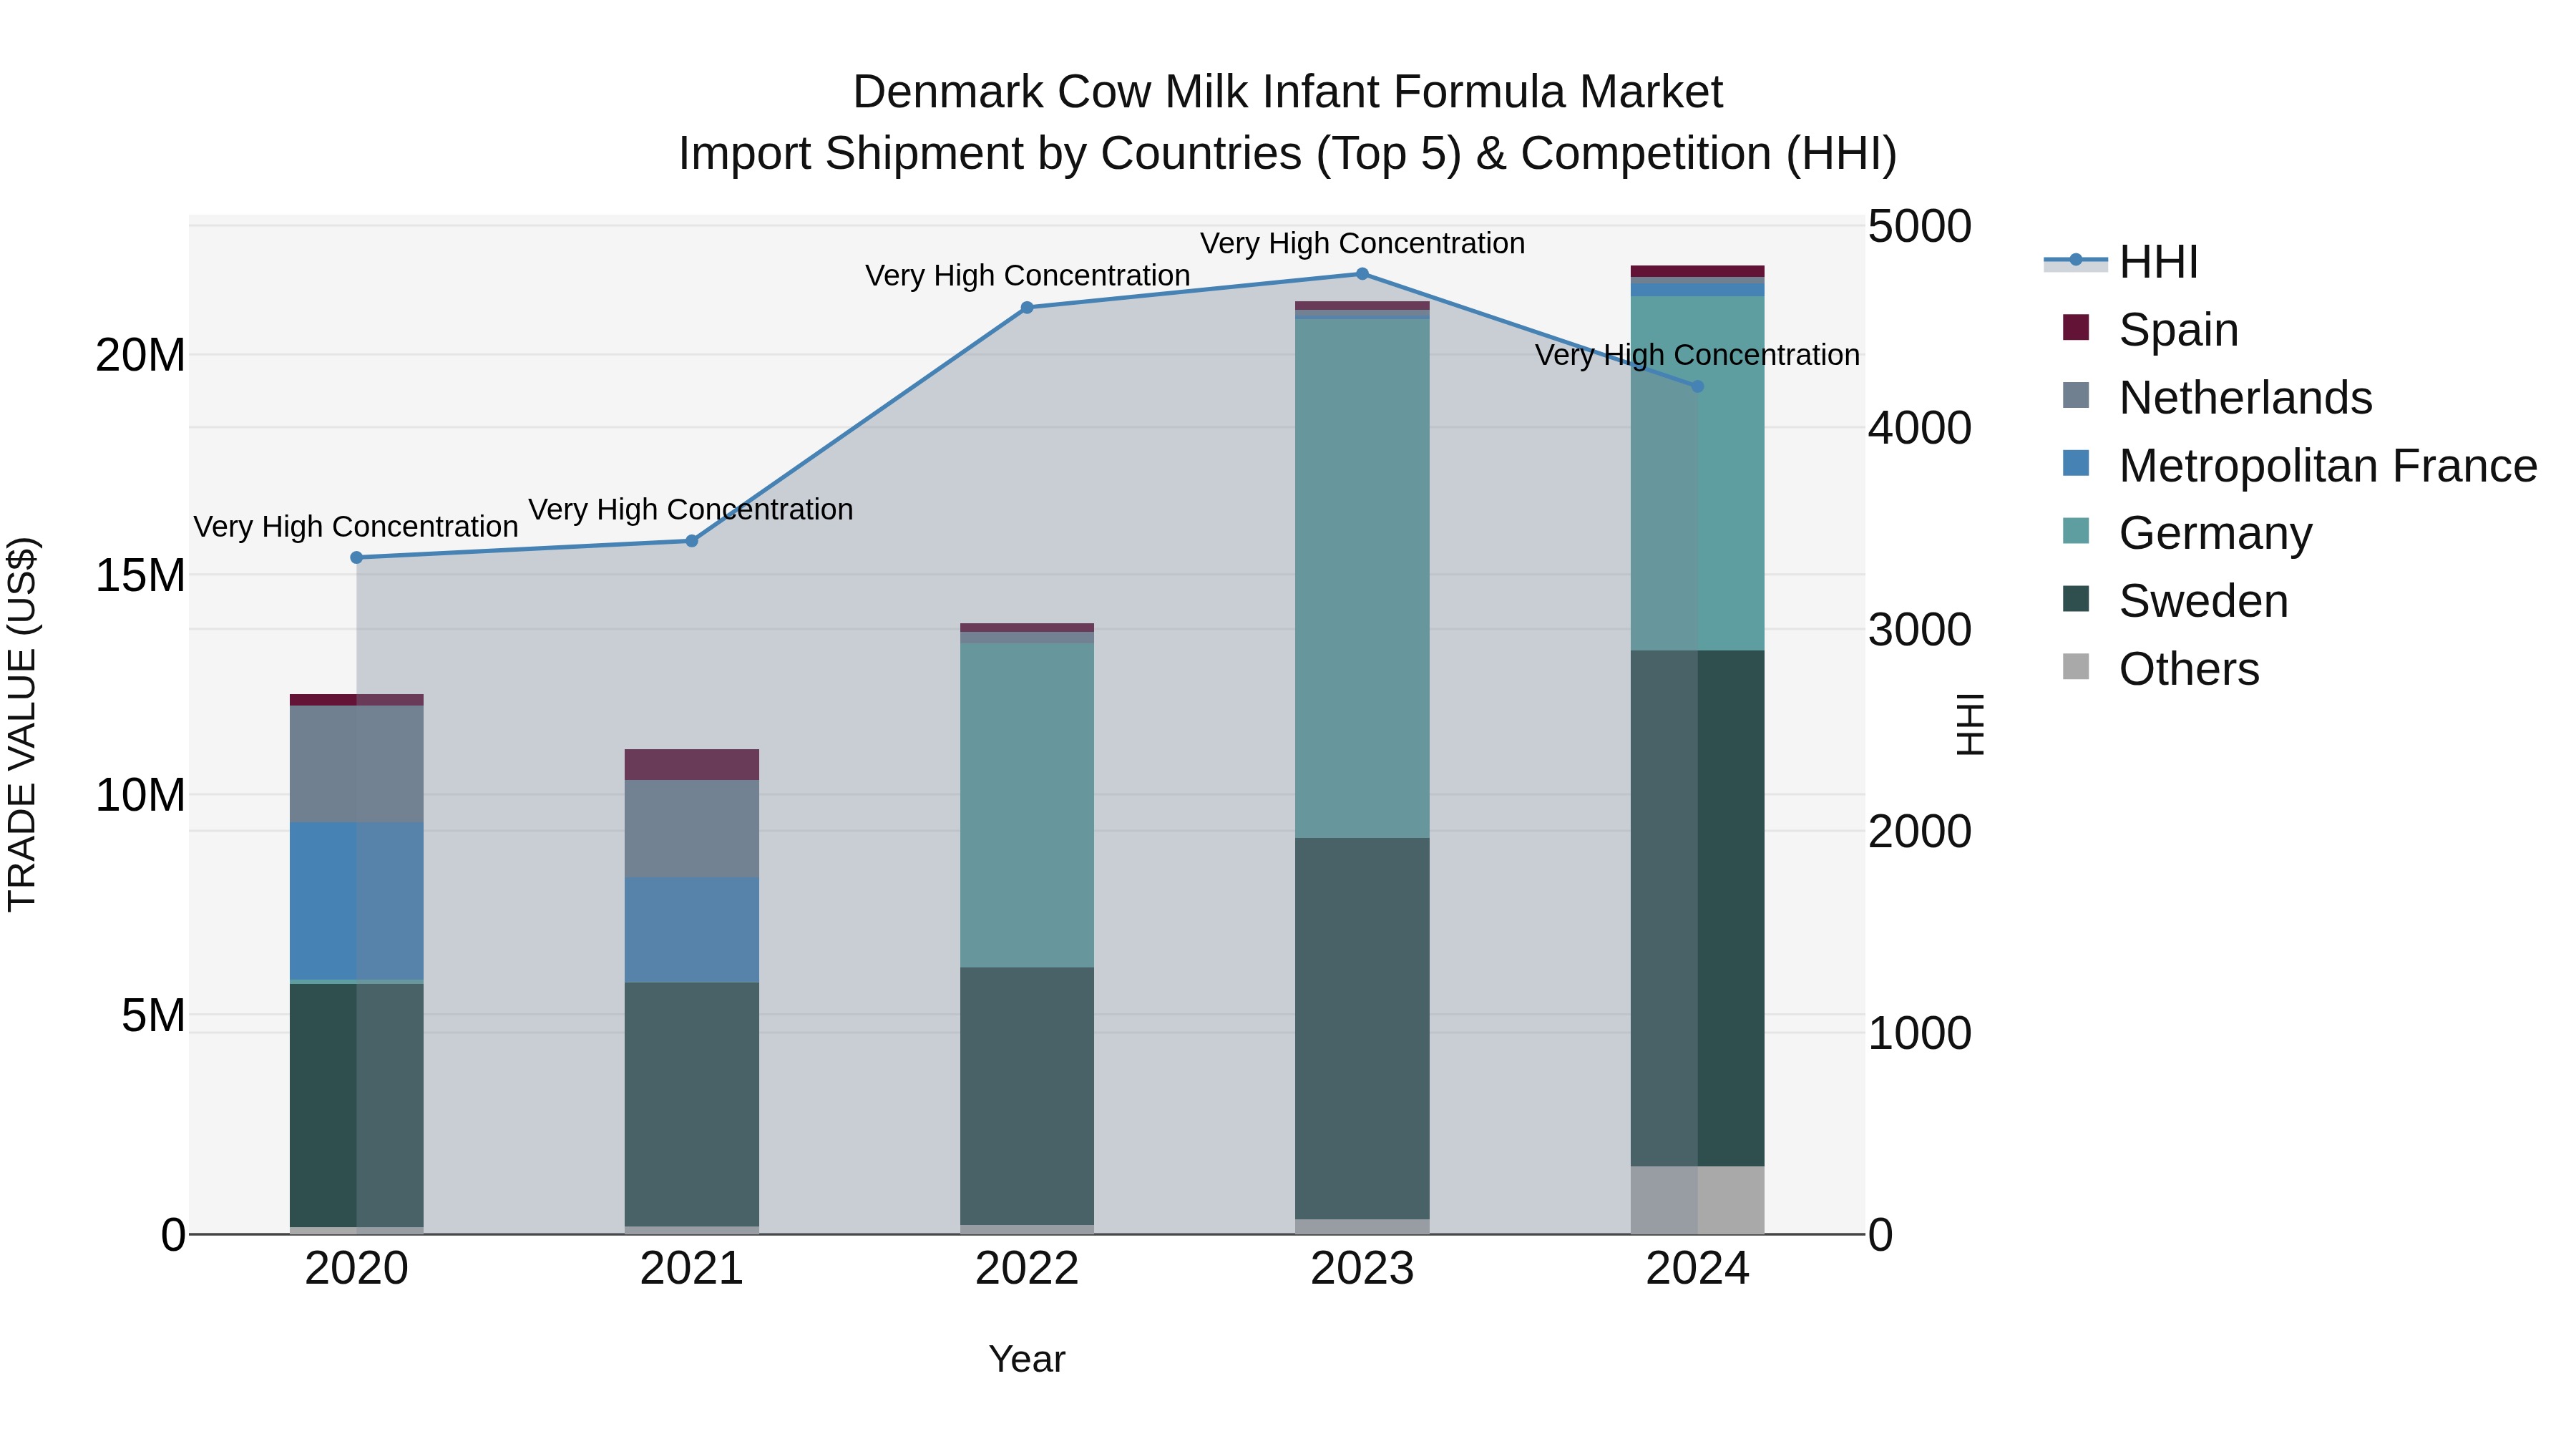Click the Netherlands legend label
2576x1449 pixels.
[x=2245, y=397]
